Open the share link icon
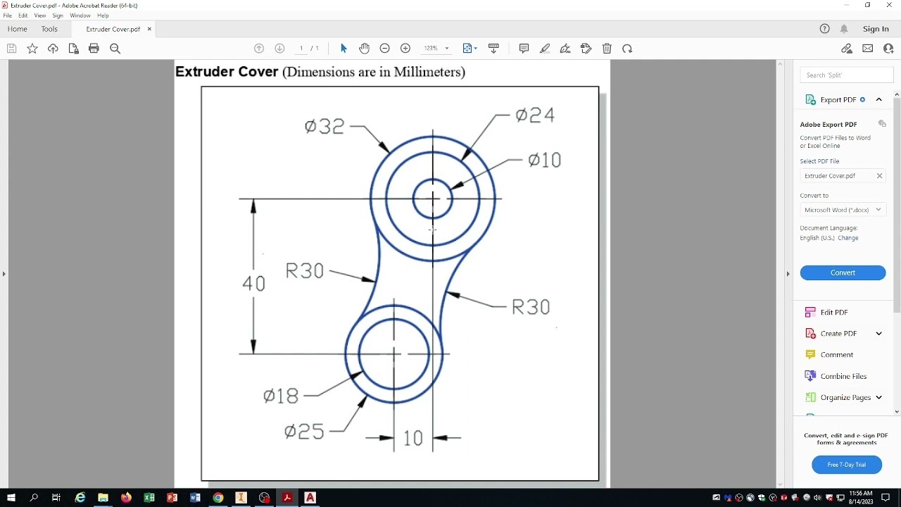Viewport: 901px width, 507px height. point(847,49)
